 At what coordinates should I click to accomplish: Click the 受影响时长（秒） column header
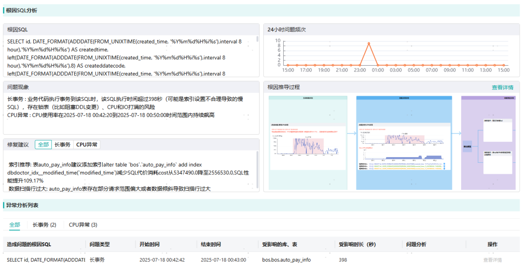click(357, 244)
